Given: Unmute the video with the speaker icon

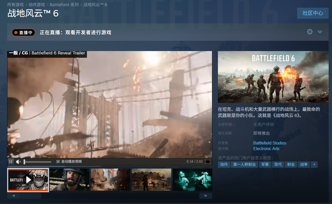Looking at the screenshot, I should point(18,162).
